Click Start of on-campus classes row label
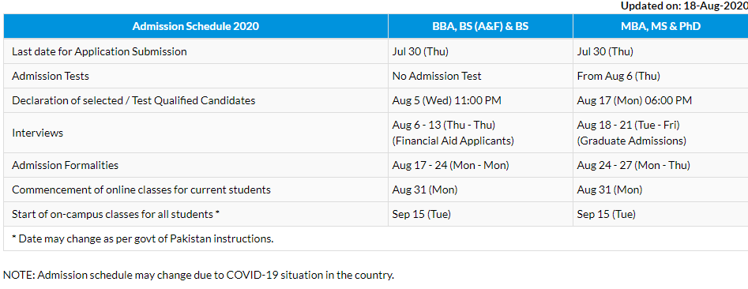Image resolution: width=748 pixels, height=289 pixels. (x=115, y=215)
